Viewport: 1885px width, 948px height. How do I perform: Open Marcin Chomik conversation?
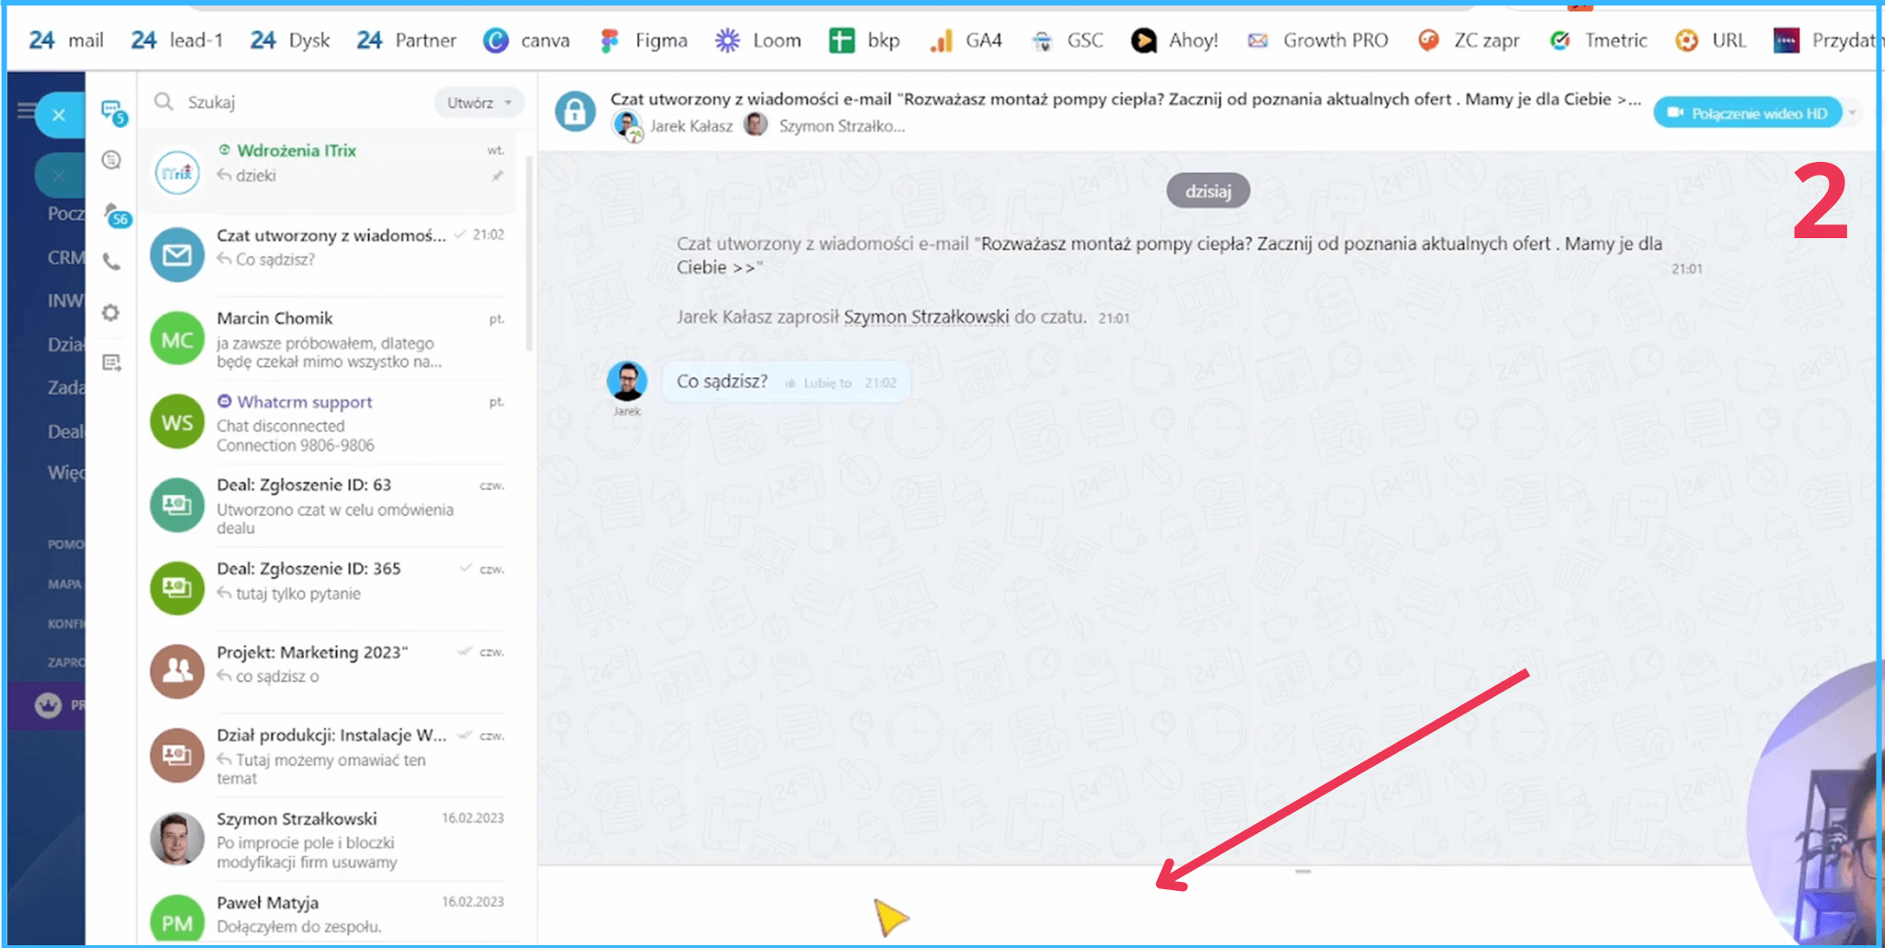click(x=331, y=339)
